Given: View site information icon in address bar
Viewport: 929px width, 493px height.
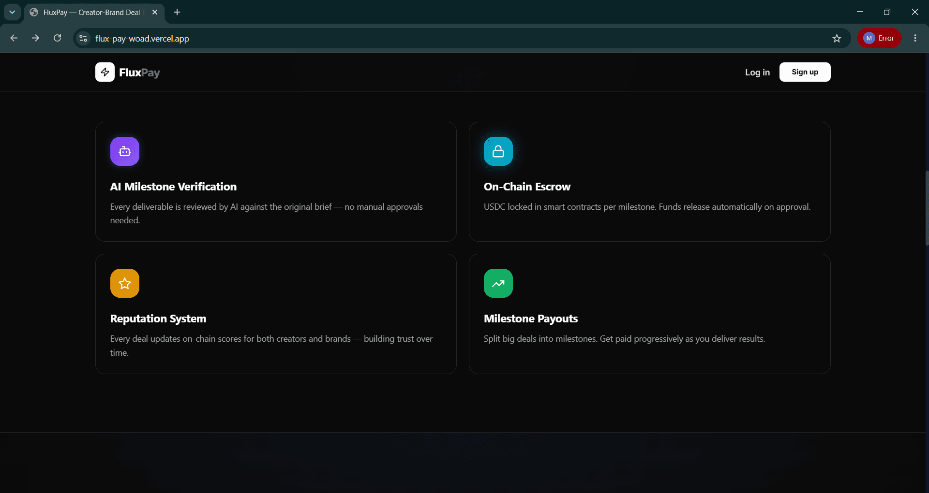Looking at the screenshot, I should (x=83, y=38).
